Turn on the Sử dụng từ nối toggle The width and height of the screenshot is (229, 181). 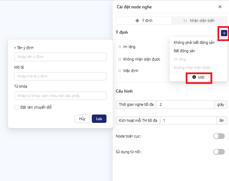[x=219, y=152]
